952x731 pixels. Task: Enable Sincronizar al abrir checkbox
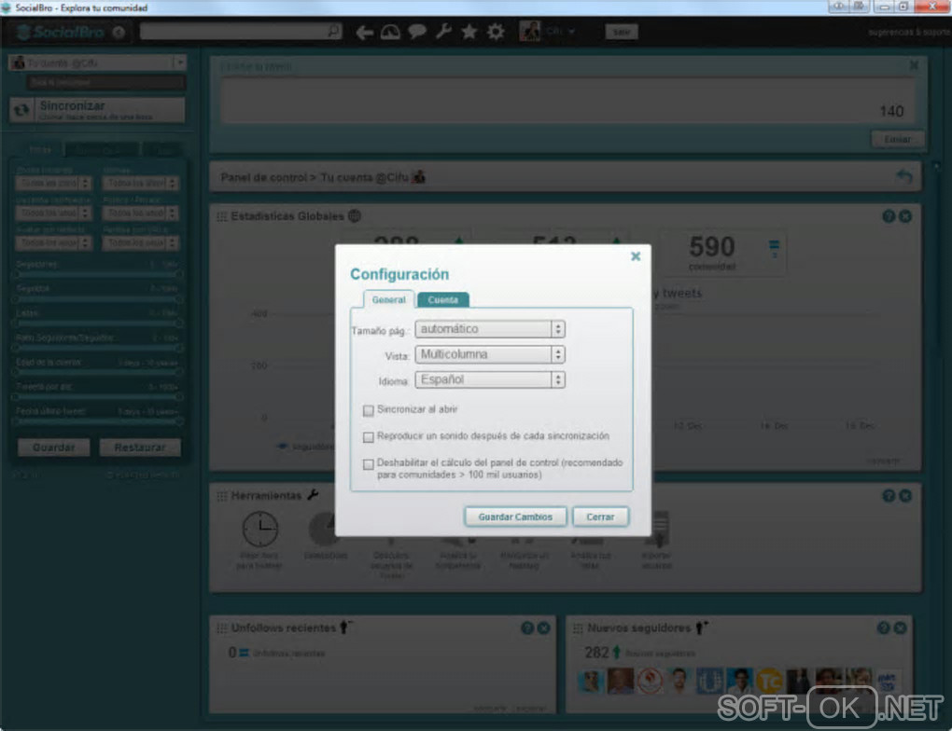coord(368,410)
